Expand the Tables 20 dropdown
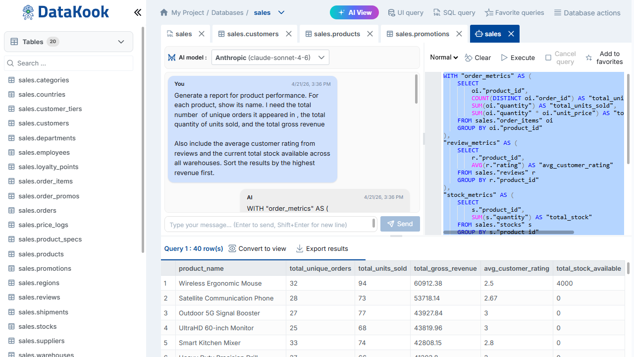Viewport: 634px width, 357px height. [68, 42]
